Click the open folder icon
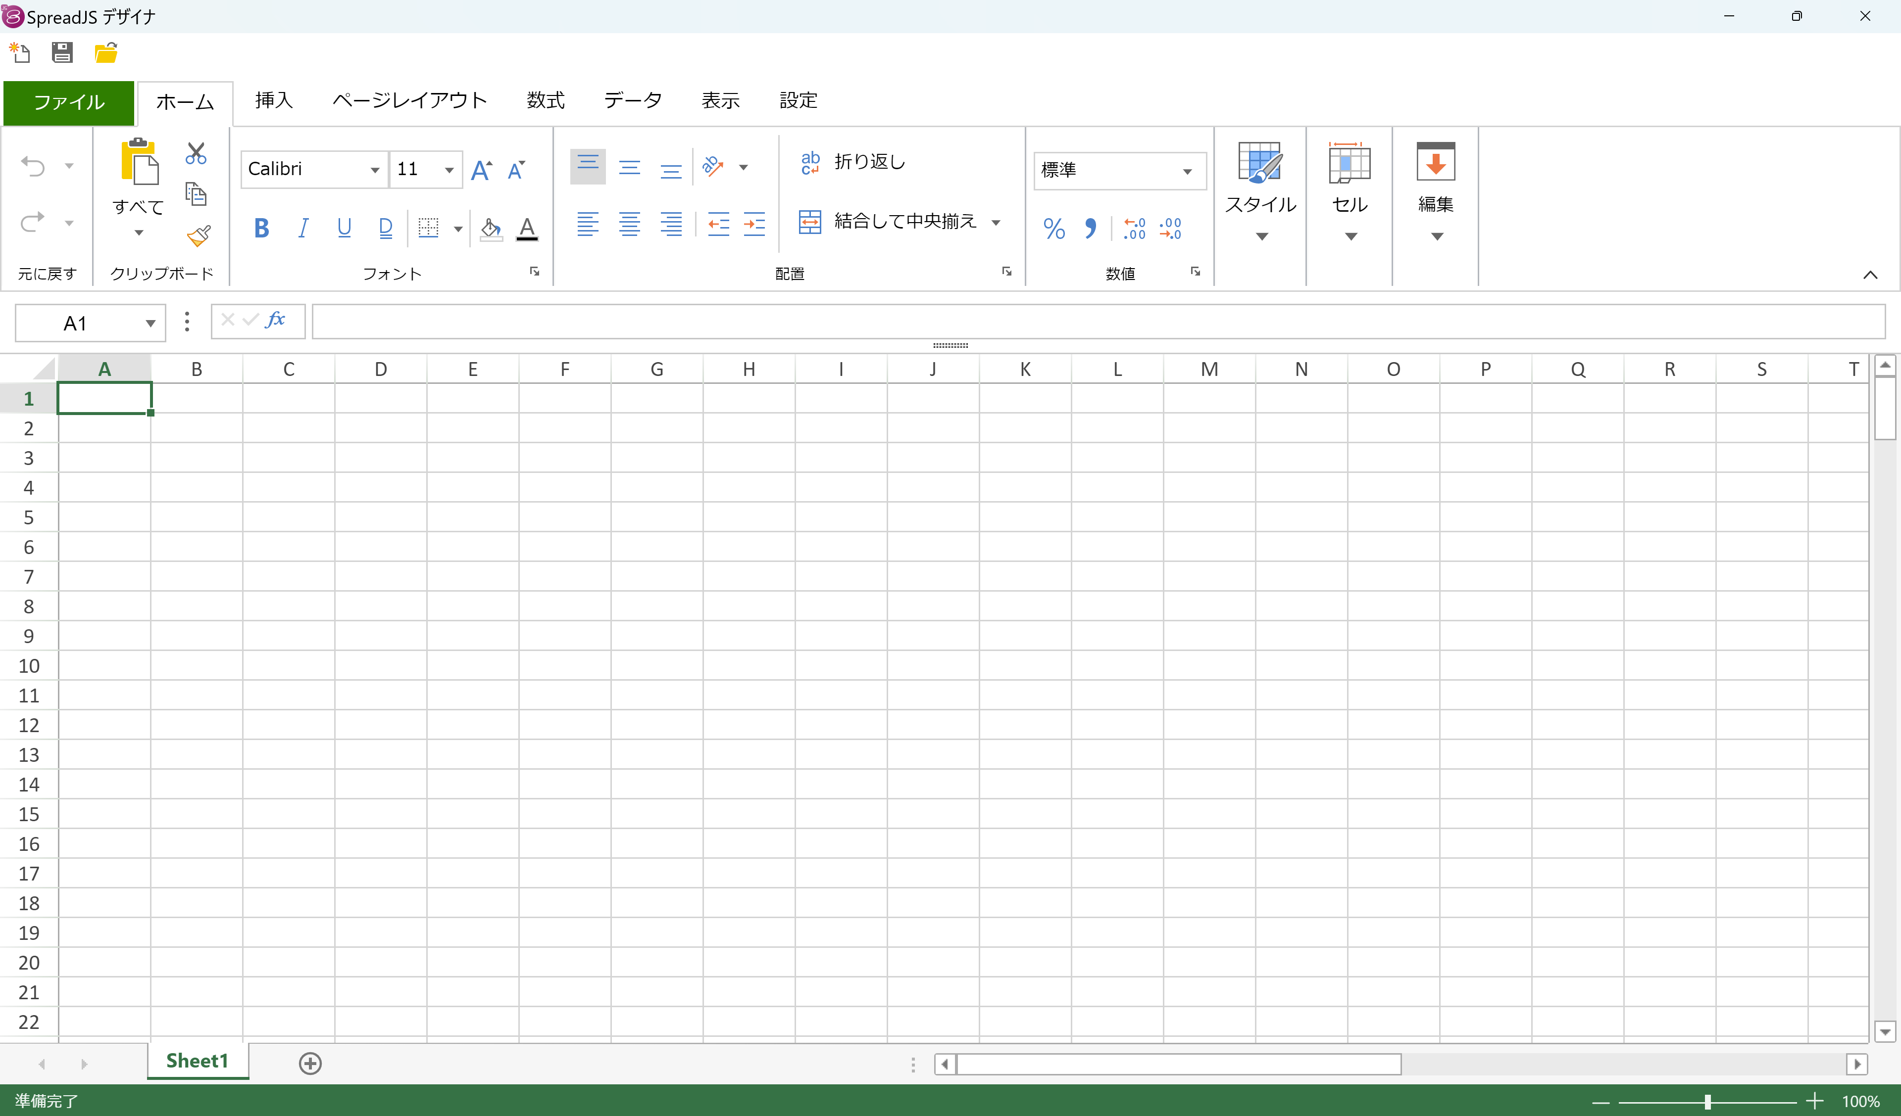Viewport: 1901px width, 1116px height. pyautogui.click(x=105, y=53)
